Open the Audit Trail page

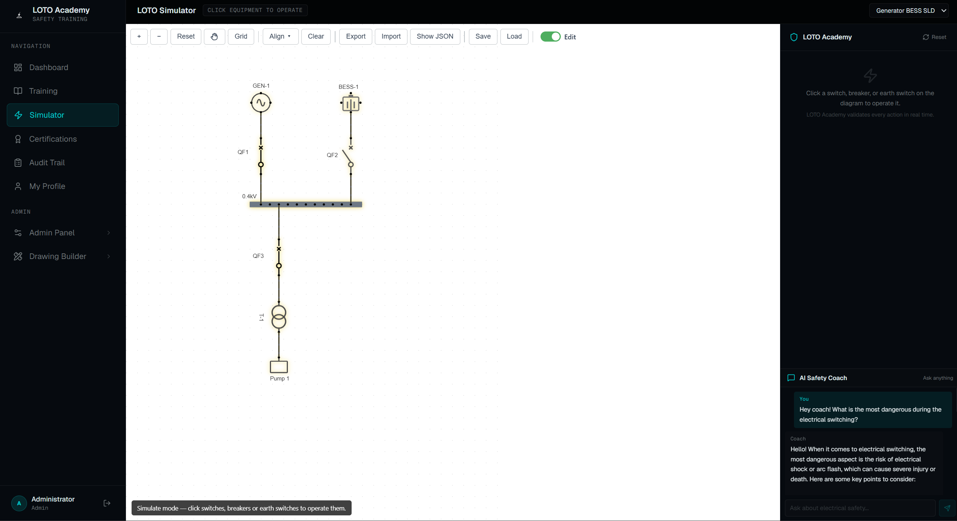tap(63, 163)
